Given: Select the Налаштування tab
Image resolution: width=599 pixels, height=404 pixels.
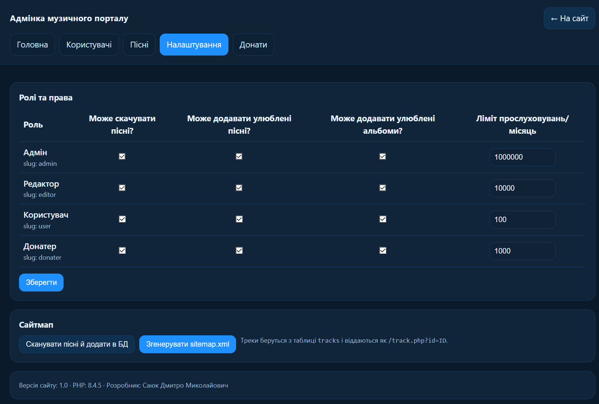Looking at the screenshot, I should tap(194, 45).
